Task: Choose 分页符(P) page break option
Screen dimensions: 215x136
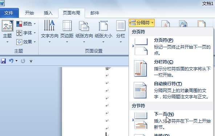Action: [x=171, y=46]
